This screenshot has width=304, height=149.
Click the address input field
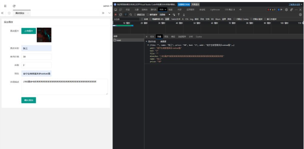[x=36, y=73]
